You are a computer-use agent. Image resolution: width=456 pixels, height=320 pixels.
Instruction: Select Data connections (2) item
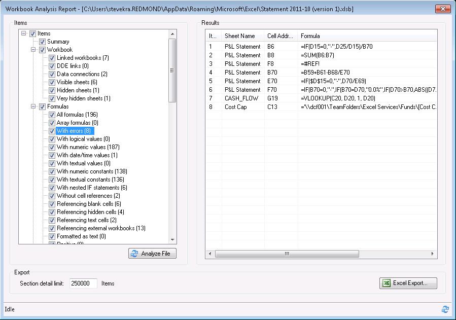82,74
